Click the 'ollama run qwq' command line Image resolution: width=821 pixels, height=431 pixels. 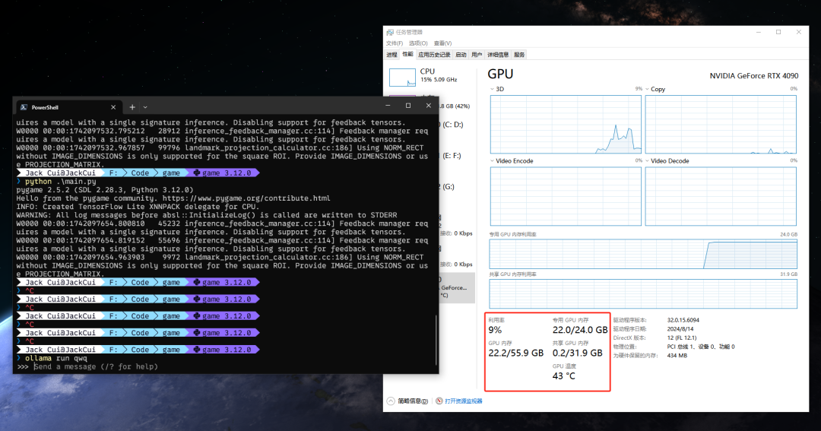(56, 358)
